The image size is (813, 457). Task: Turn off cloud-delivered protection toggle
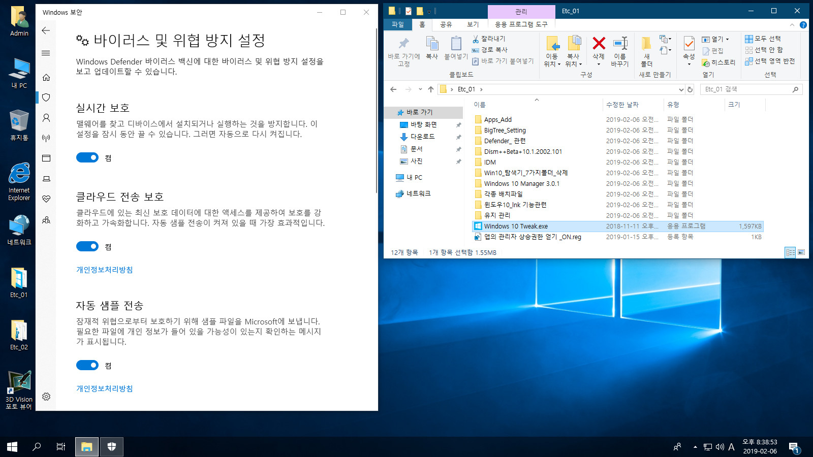click(87, 246)
